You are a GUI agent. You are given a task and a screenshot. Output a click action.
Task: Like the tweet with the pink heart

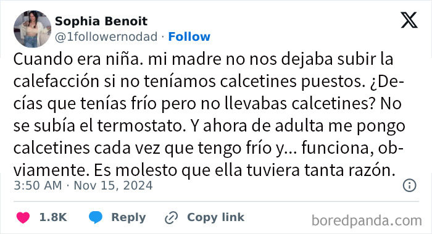click(x=23, y=217)
